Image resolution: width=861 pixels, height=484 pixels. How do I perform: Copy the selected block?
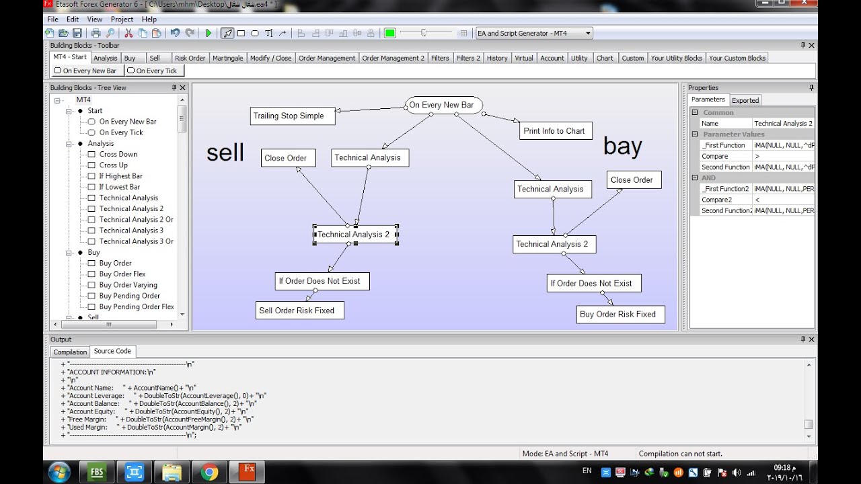[x=143, y=33]
